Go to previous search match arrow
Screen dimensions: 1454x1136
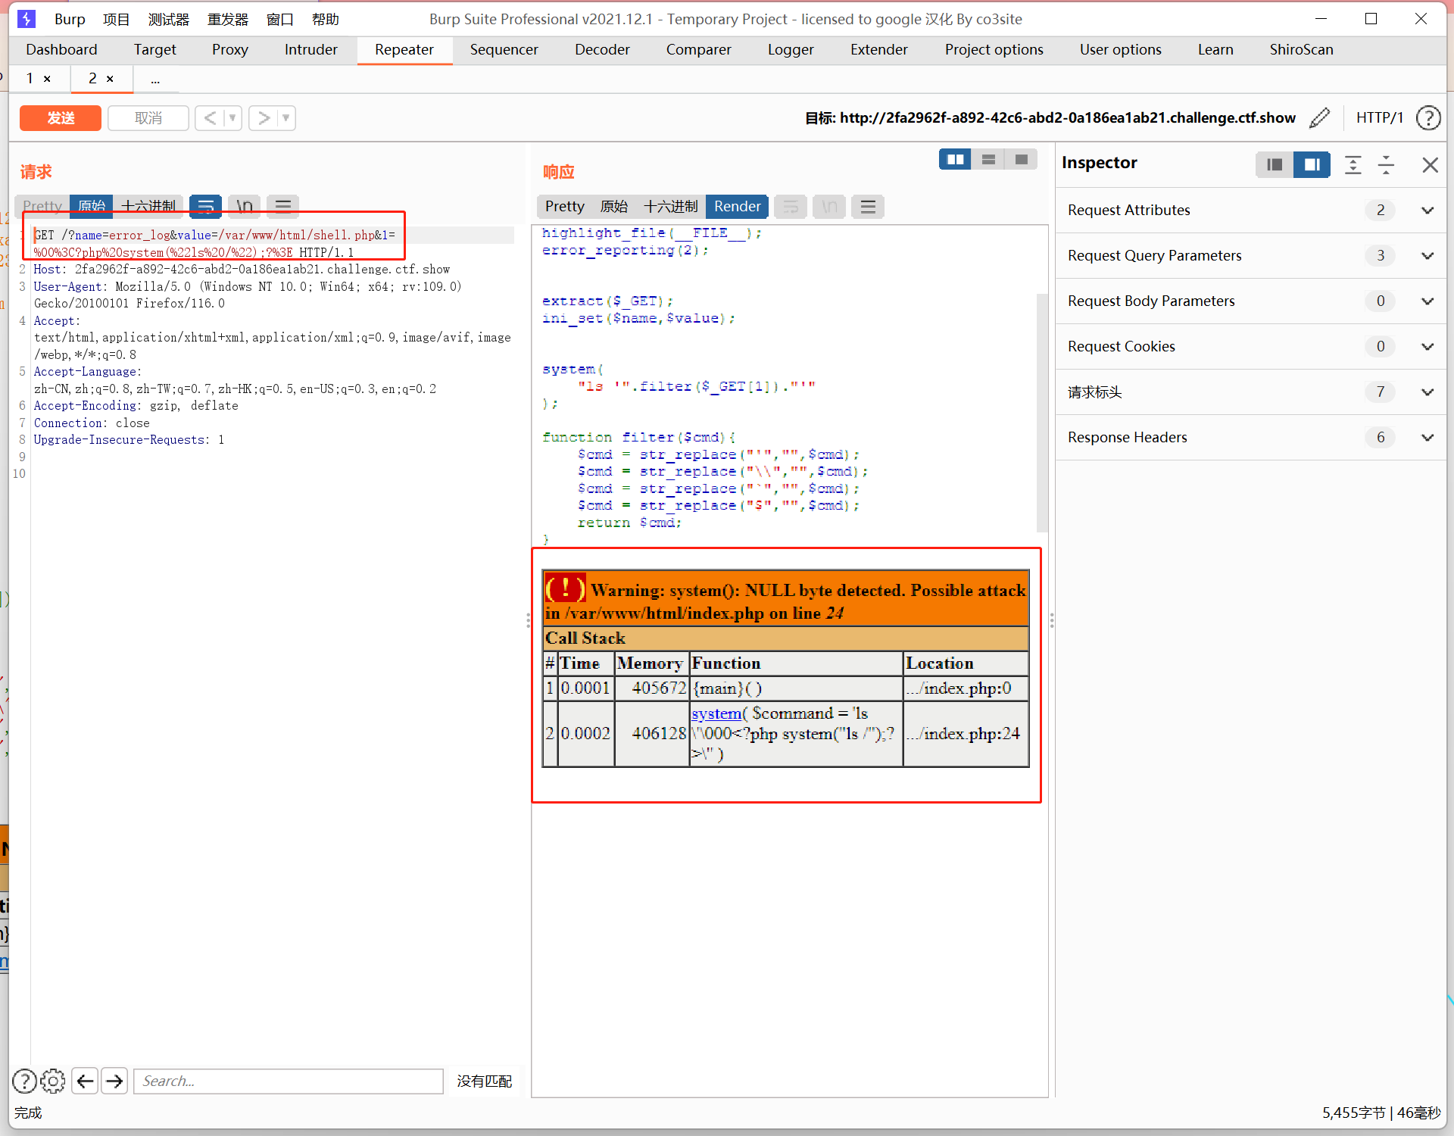pos(86,1081)
